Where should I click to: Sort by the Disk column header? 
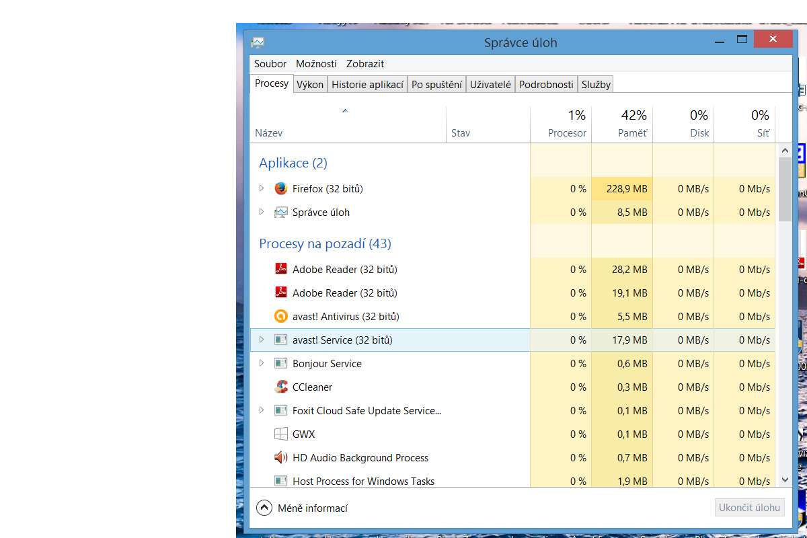(x=683, y=124)
